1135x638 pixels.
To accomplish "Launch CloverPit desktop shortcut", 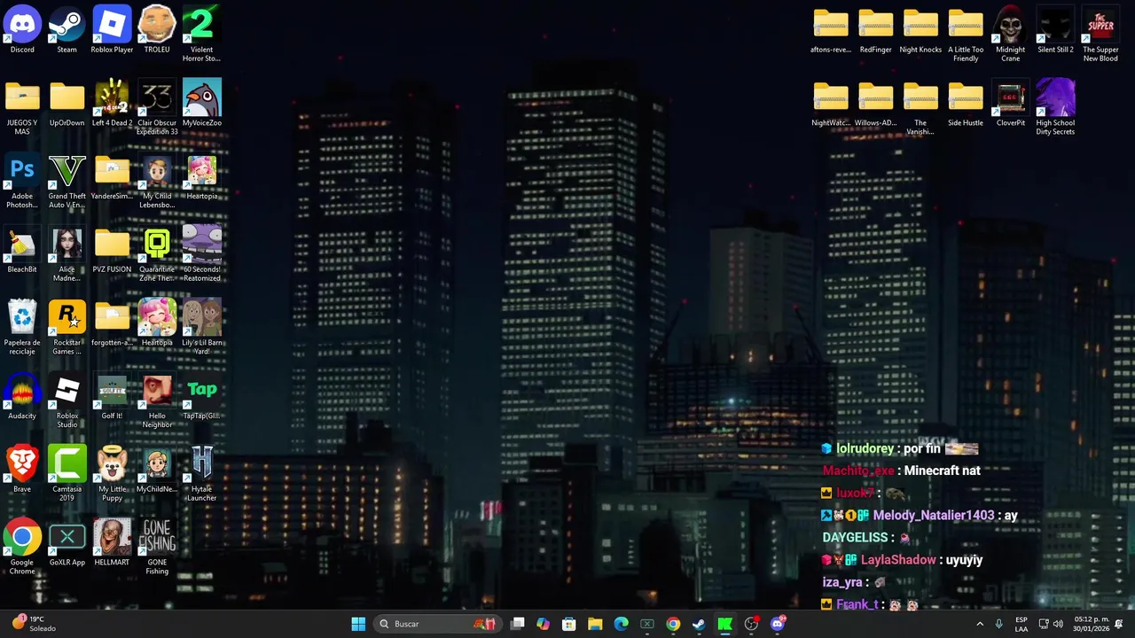I will (x=1010, y=104).
